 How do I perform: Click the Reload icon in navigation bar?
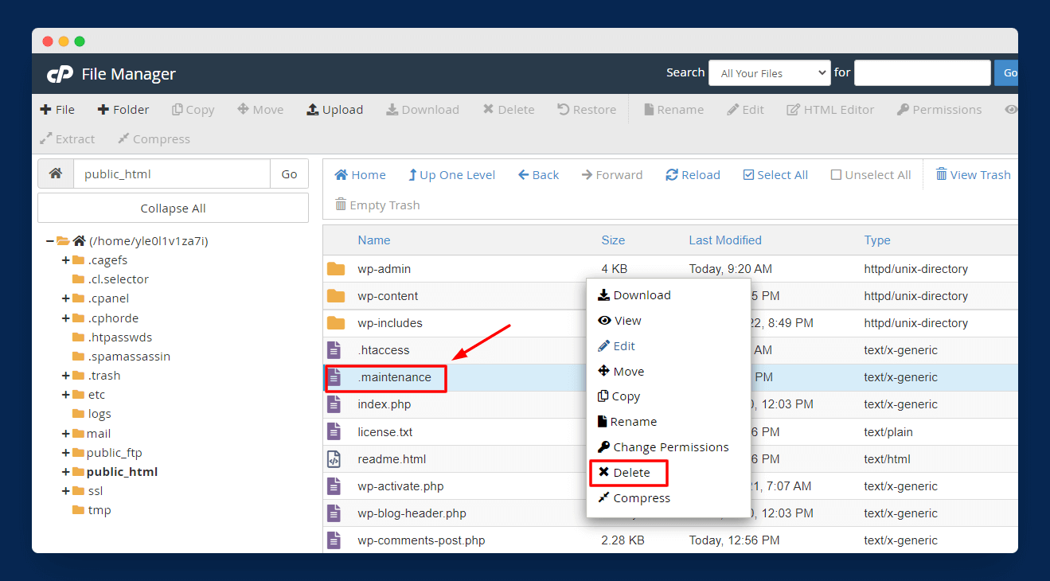672,175
